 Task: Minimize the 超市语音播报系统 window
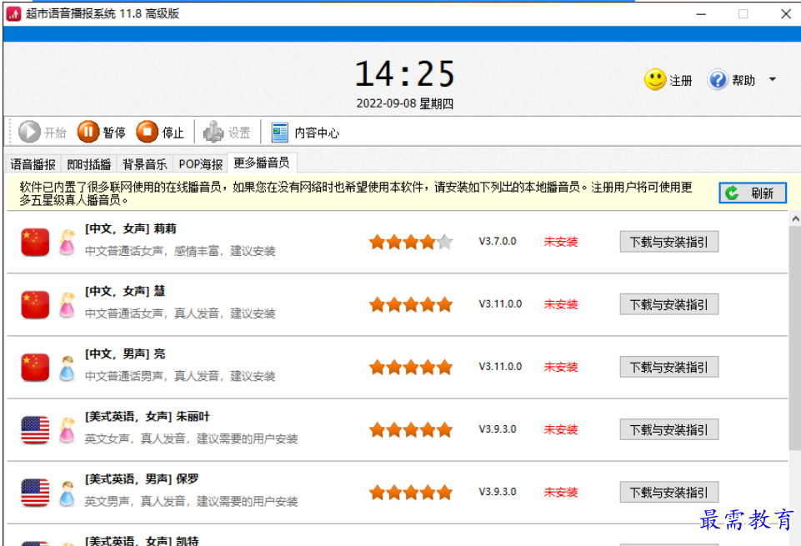pos(701,14)
